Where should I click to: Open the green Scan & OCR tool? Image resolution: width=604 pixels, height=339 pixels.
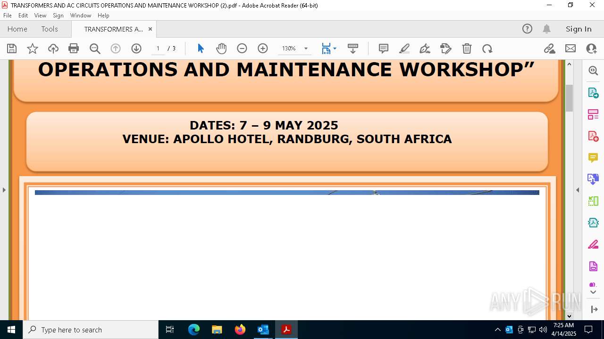point(593,201)
